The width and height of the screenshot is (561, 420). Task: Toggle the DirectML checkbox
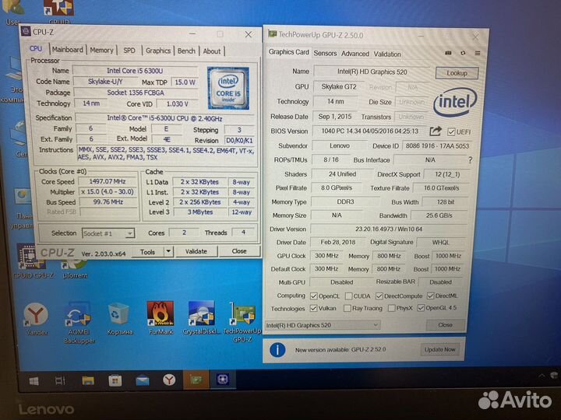click(x=430, y=296)
